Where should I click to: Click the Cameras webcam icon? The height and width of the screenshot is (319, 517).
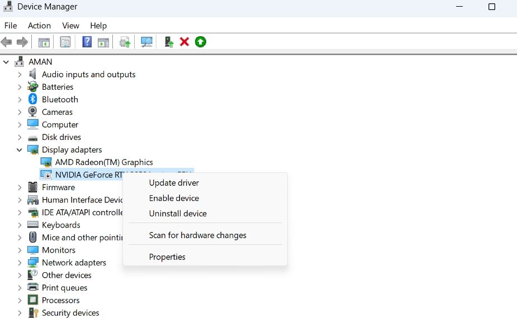(x=32, y=112)
